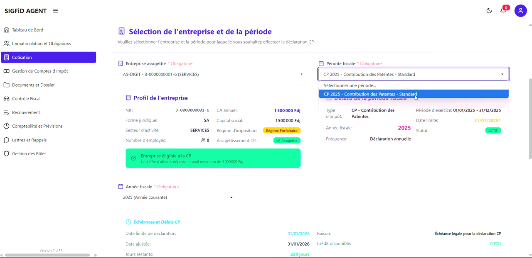
Task: Select the Comptabilité et Prévisions chart icon
Action: [6, 126]
